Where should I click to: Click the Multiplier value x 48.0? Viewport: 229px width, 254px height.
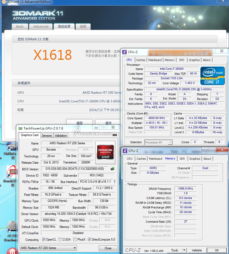point(157,123)
